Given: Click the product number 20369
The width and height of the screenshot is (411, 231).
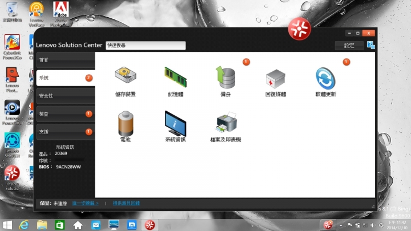Looking at the screenshot, I should (61, 153).
